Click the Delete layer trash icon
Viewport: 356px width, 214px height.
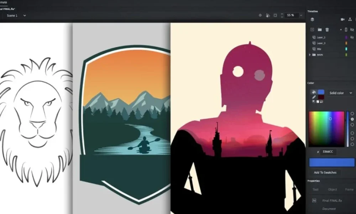(327, 30)
